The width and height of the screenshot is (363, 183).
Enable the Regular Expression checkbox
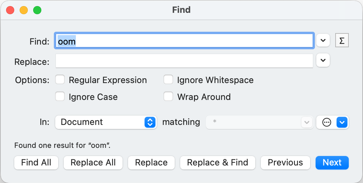click(x=60, y=80)
